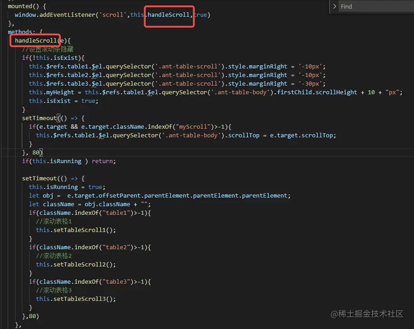Click the 'this.setTableScroll3();' call
Image resolution: width=414 pixels, height=329 pixels.
pyautogui.click(x=76, y=299)
